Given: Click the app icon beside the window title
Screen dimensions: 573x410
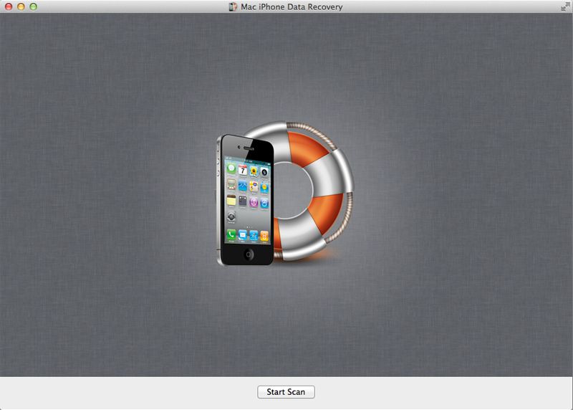Looking at the screenshot, I should [232, 6].
